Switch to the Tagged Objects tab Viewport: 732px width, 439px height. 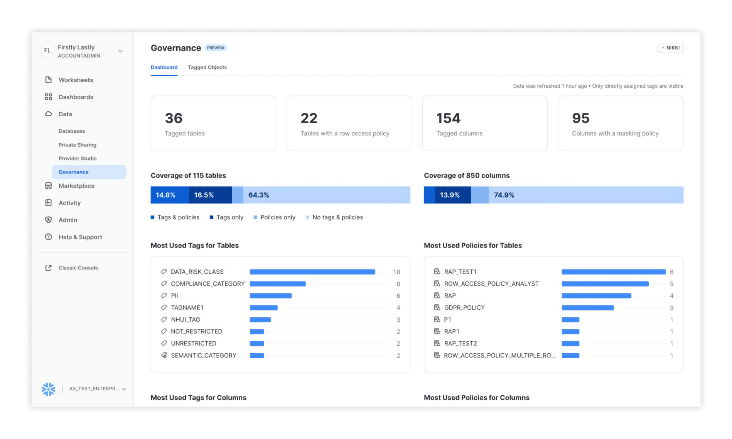(207, 68)
